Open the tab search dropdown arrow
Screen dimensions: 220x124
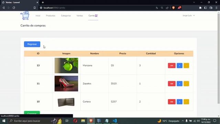[x=194, y=2]
